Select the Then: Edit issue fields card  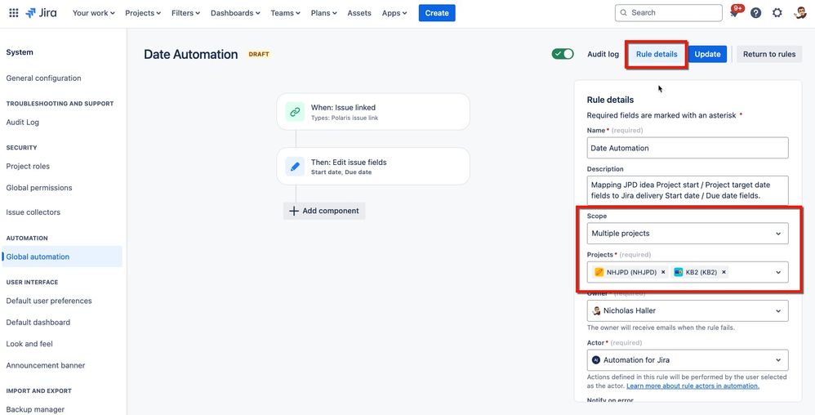tap(373, 167)
